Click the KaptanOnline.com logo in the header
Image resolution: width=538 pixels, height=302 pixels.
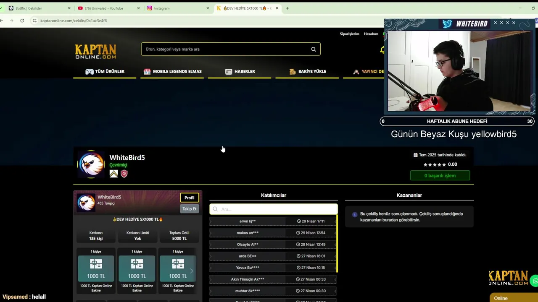click(x=95, y=52)
